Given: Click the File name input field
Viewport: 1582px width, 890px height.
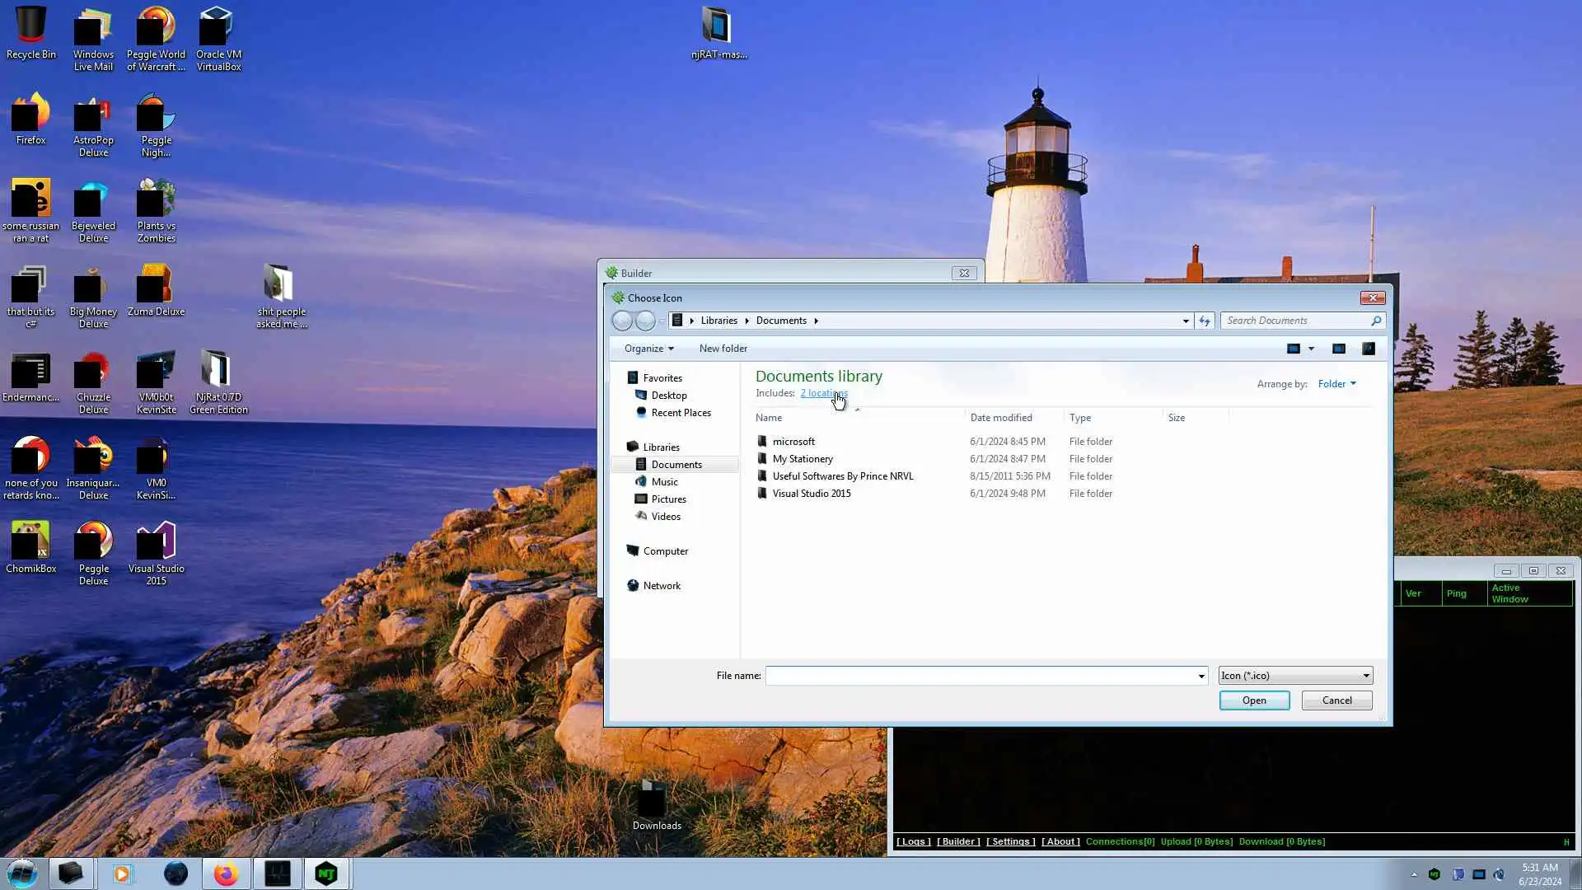Looking at the screenshot, I should click(x=981, y=676).
